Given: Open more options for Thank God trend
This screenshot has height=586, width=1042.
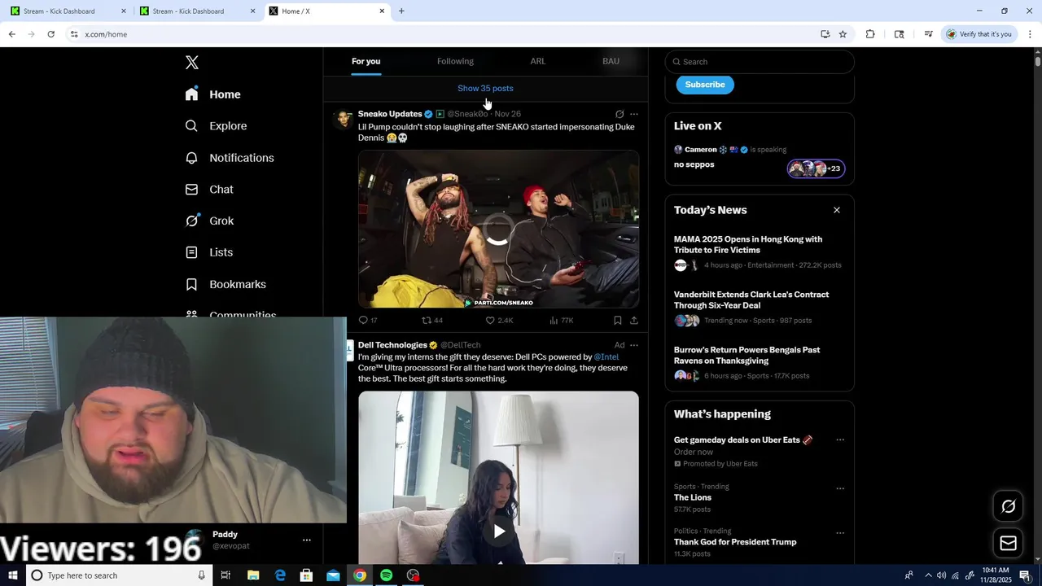Looking at the screenshot, I should [840, 533].
